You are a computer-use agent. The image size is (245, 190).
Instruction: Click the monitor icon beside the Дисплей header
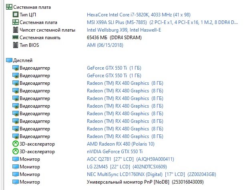(9, 60)
